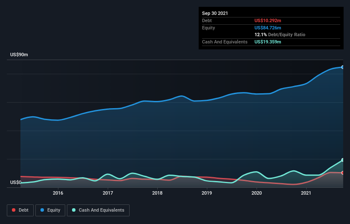Screen dimensions: 350x224
Task: Click the Debt endpoint marker on chart
Action: pos(343,173)
